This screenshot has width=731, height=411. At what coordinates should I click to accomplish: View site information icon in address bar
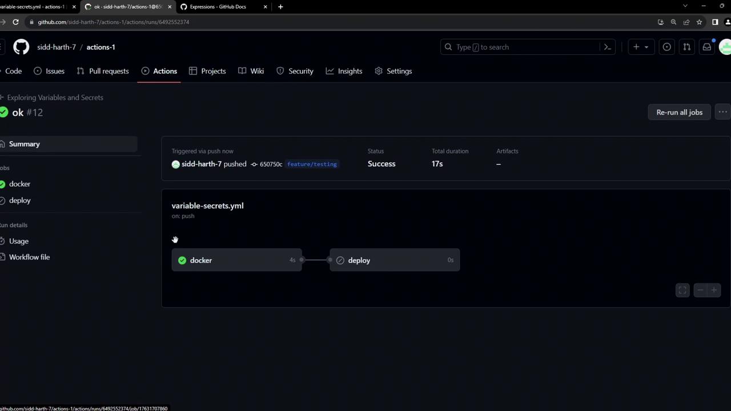tap(31, 22)
